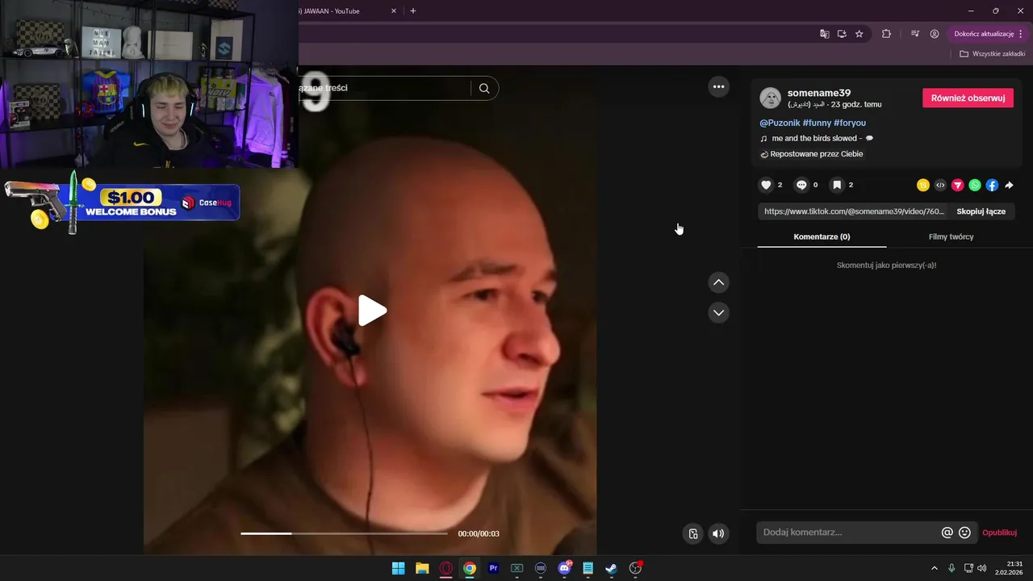
Task: Bookmark this page with star icon
Action: pyautogui.click(x=859, y=34)
